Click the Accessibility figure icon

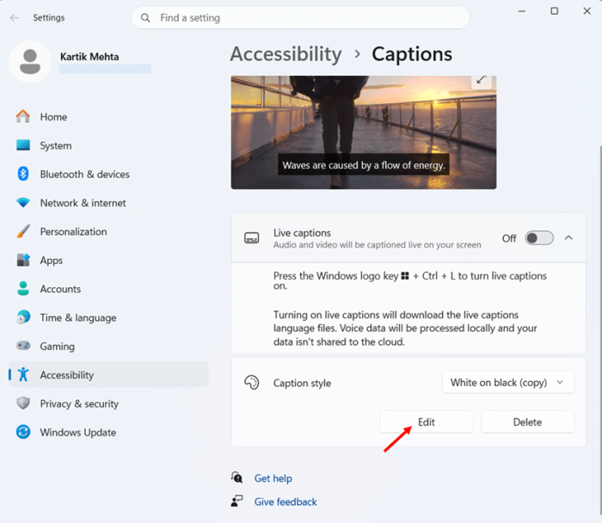coord(23,374)
